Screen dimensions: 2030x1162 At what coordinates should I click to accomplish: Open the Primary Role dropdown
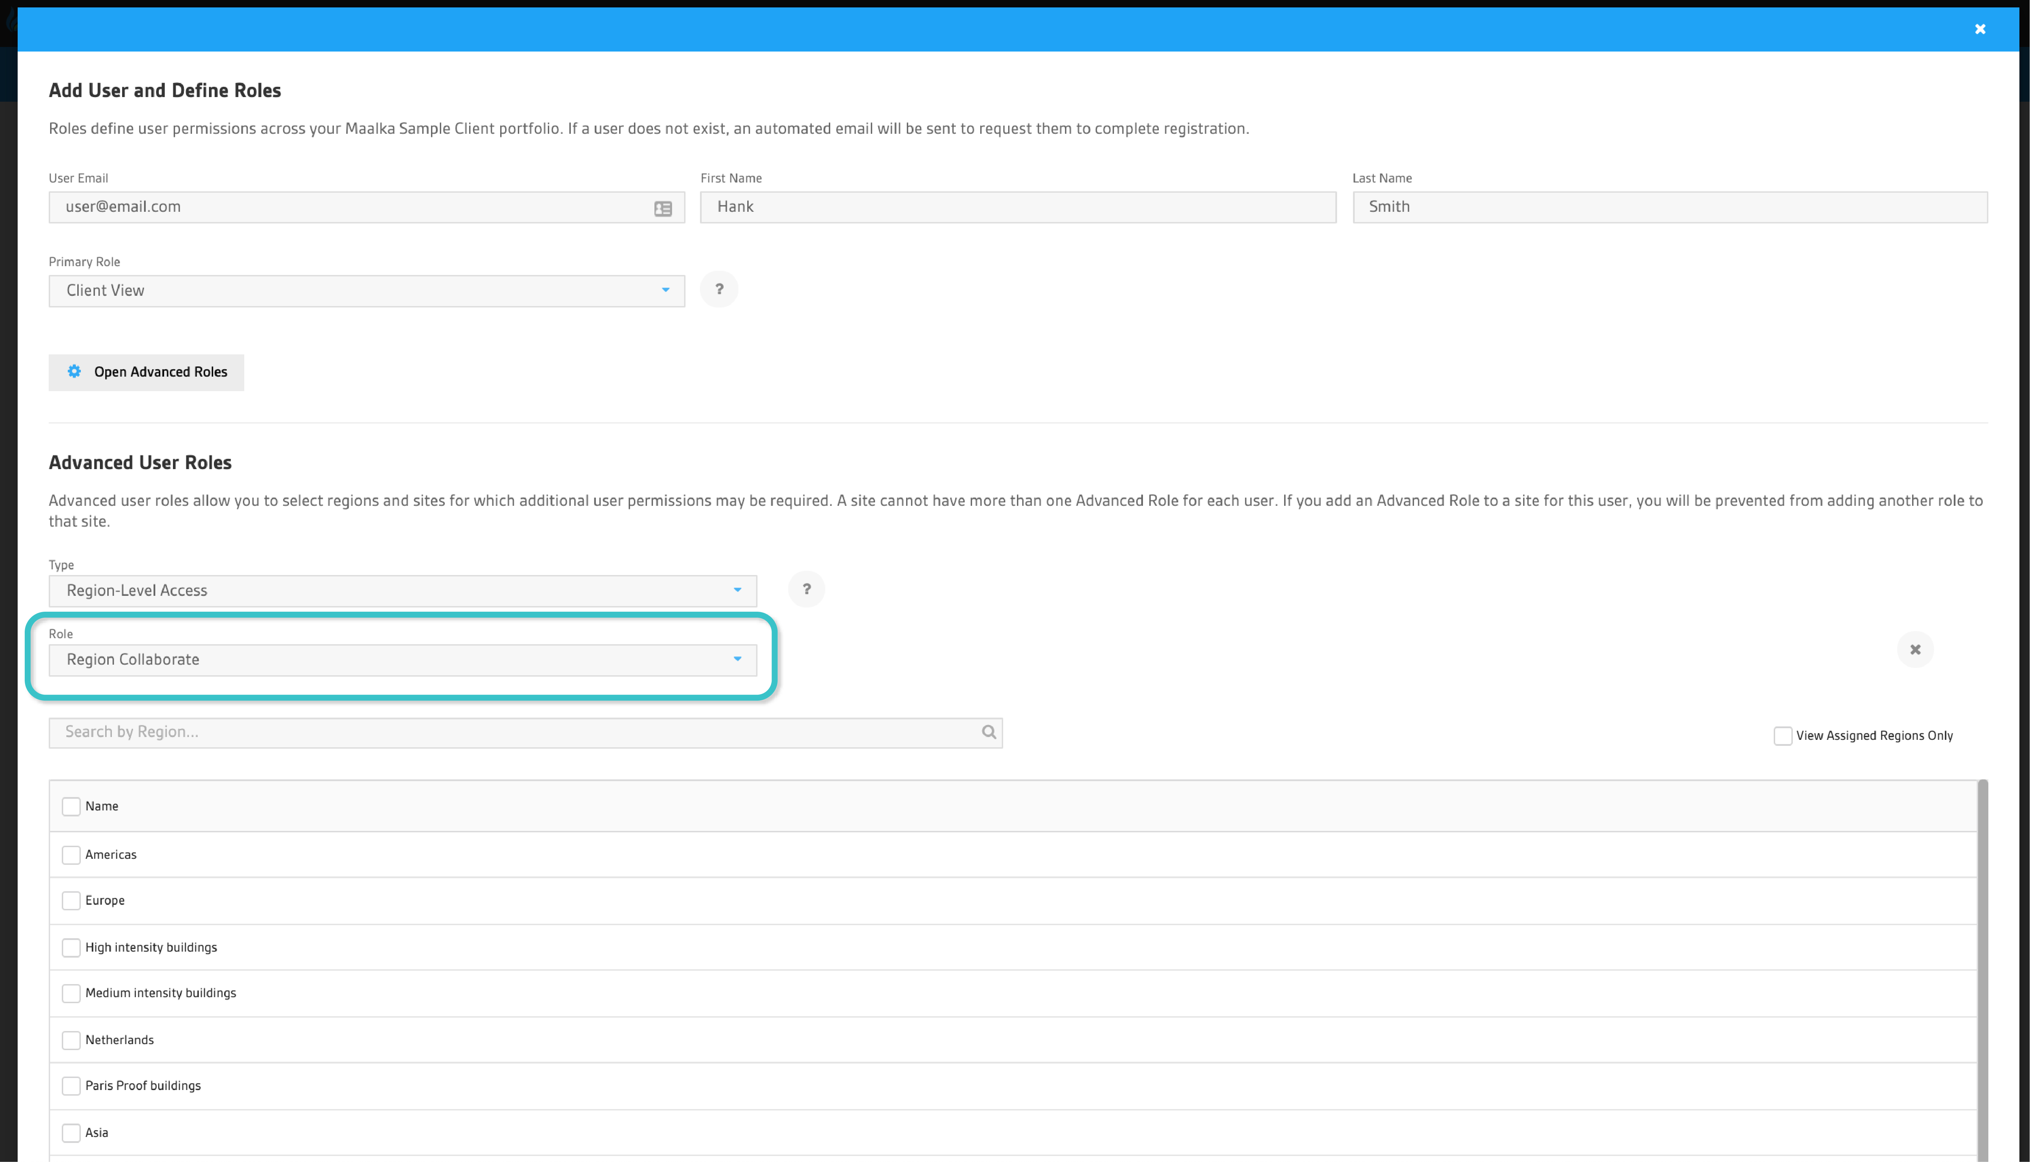coord(366,290)
